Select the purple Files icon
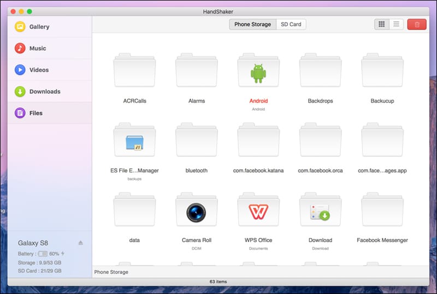Screen dimensions: 437x294 pyautogui.click(x=20, y=113)
